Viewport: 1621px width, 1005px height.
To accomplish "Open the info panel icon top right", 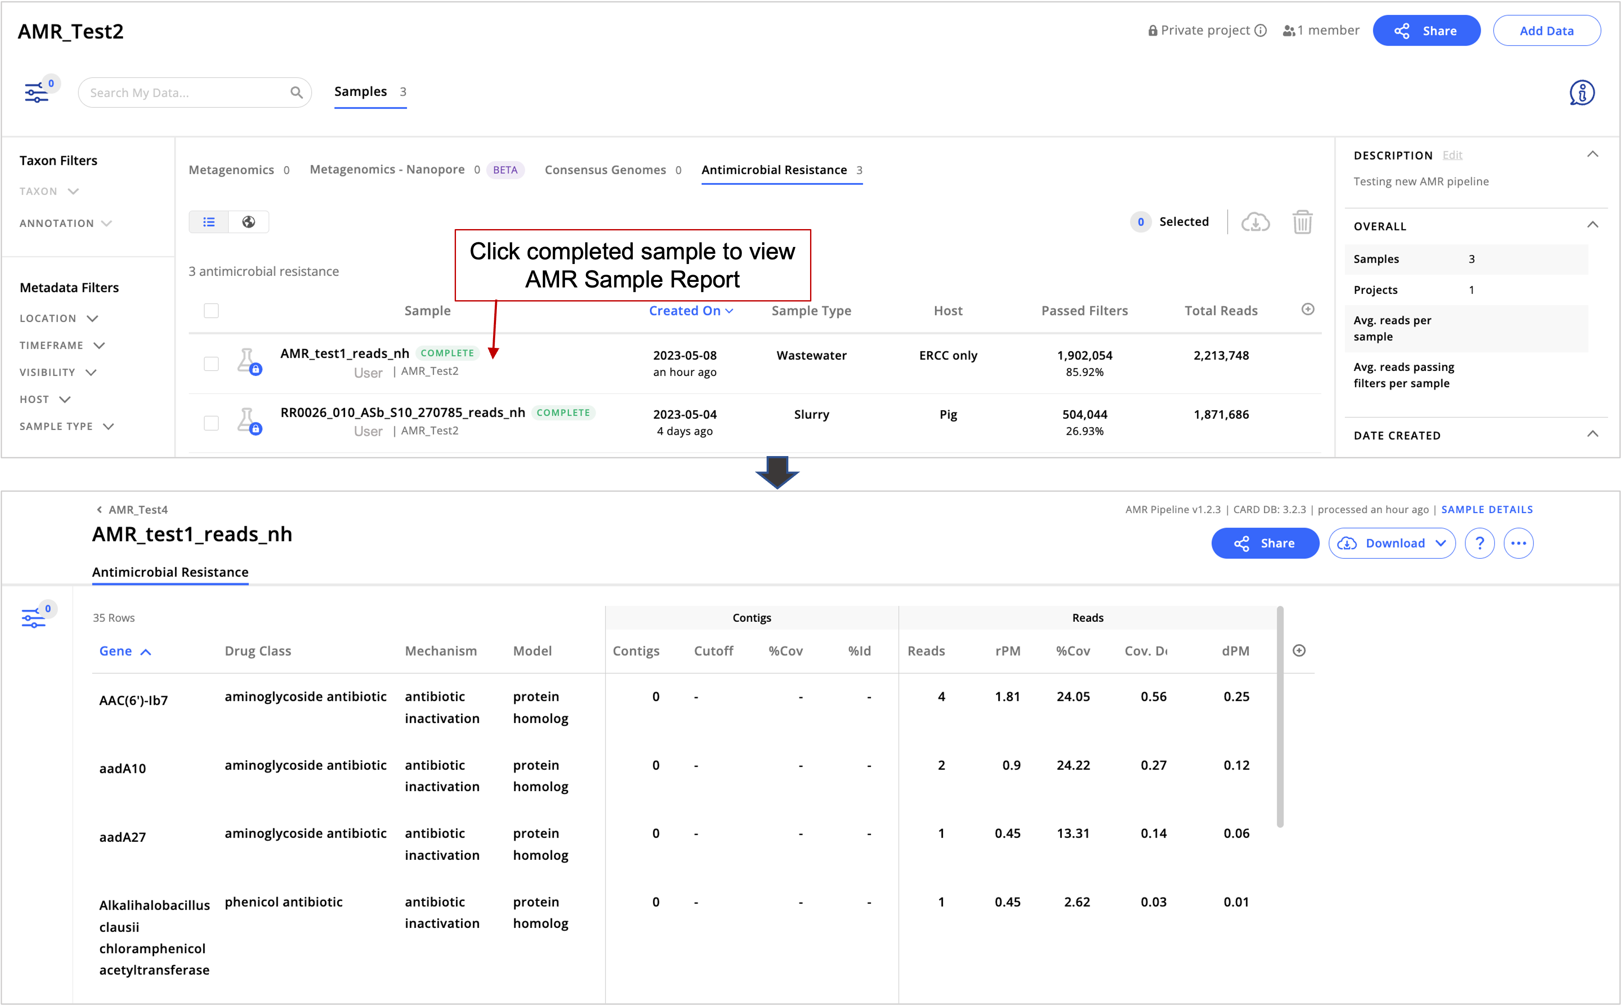I will 1581,92.
